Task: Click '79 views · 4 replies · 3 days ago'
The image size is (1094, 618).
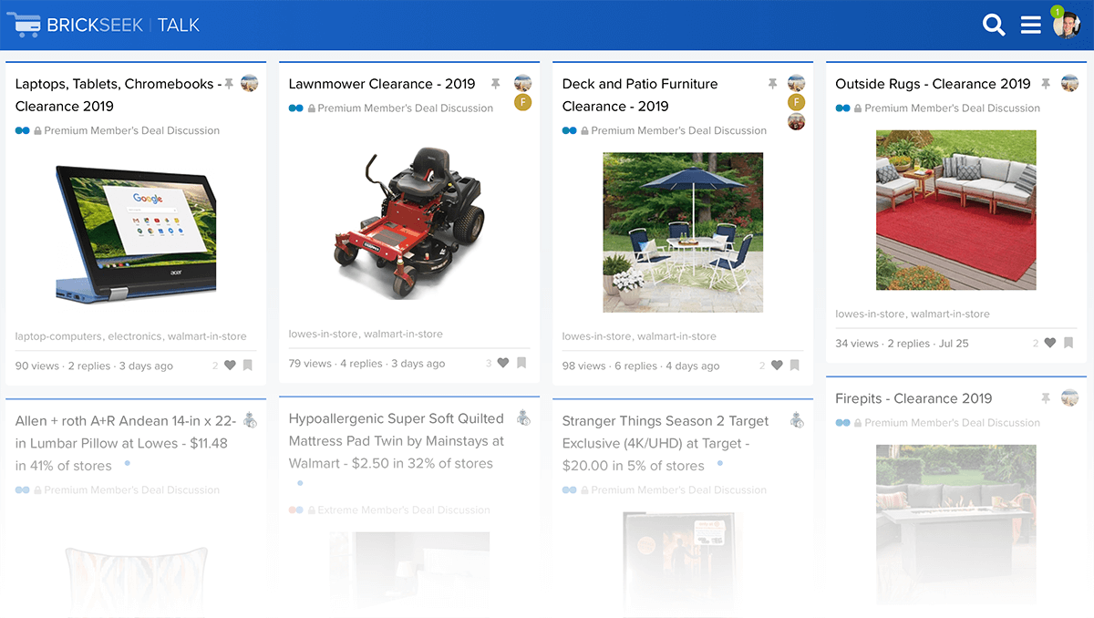Action: coord(366,363)
